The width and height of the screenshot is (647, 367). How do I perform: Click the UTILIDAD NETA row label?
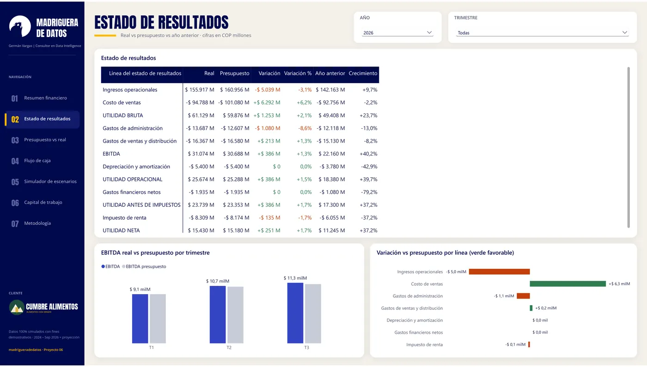click(x=121, y=230)
